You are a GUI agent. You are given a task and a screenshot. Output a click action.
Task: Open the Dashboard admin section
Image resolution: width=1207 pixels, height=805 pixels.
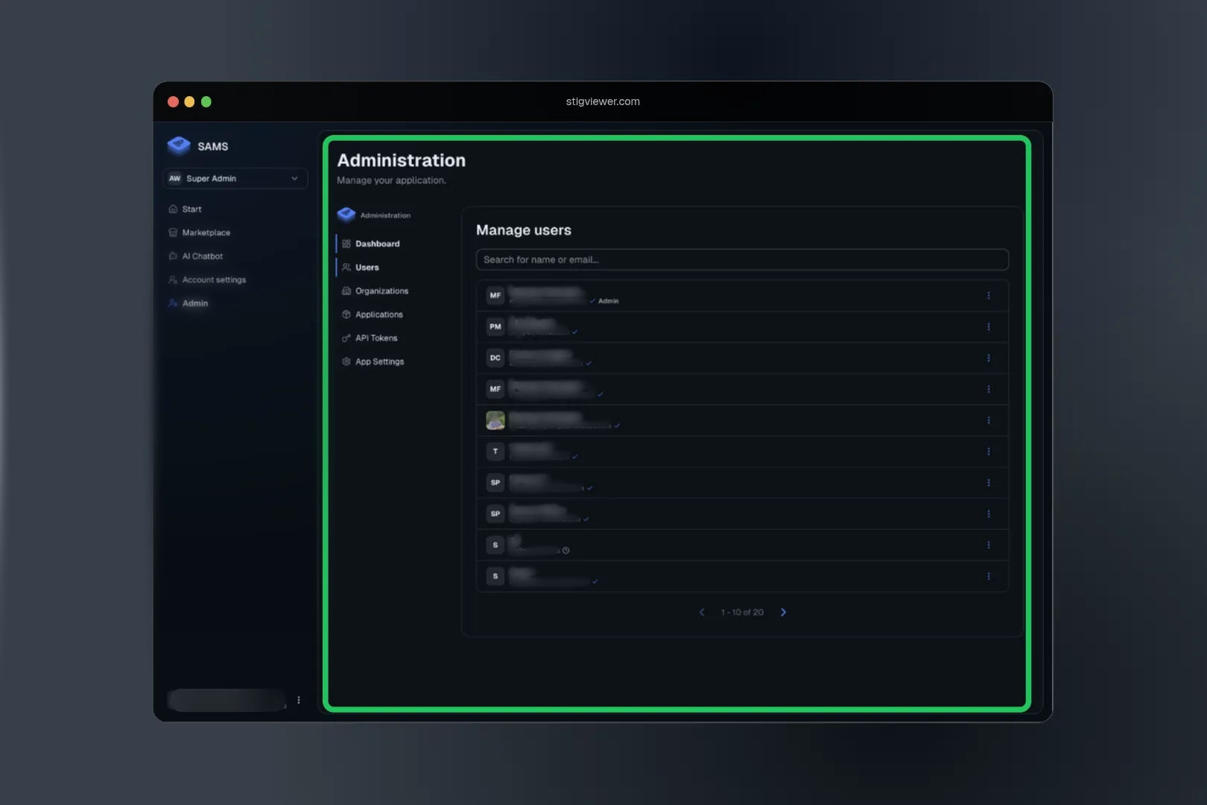point(377,244)
